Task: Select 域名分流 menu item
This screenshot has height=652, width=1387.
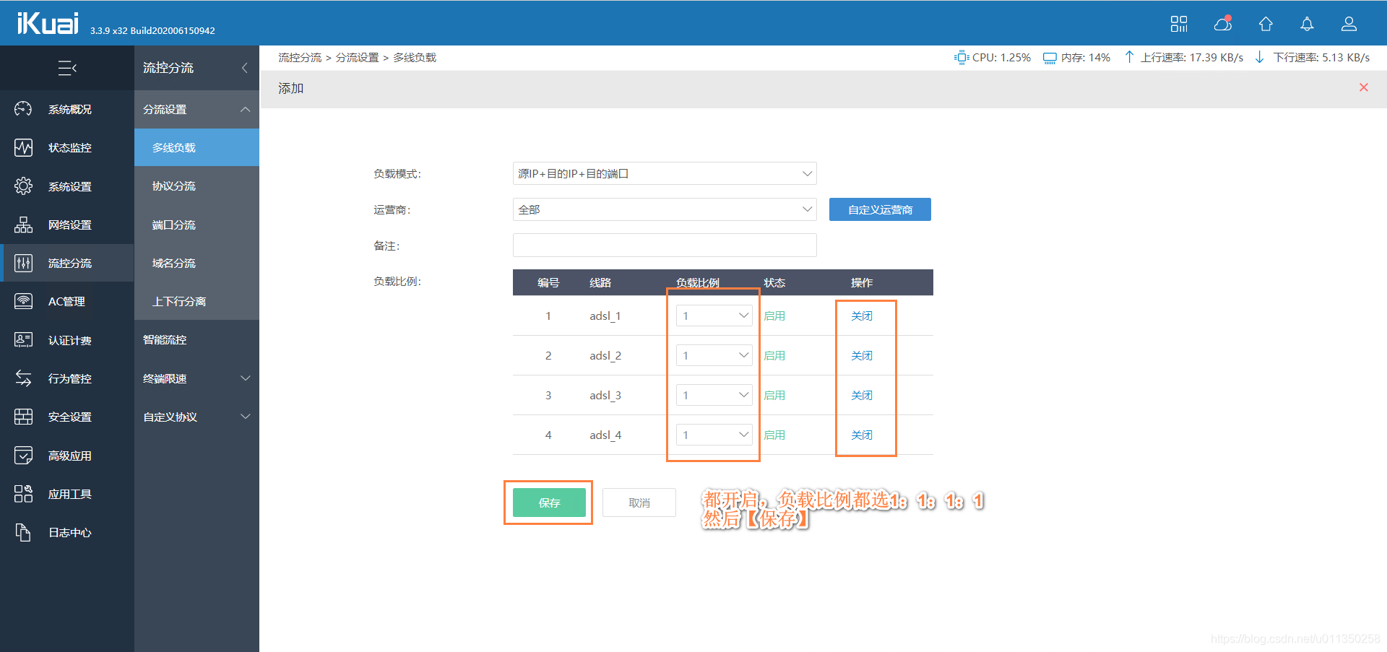Action: tap(196, 263)
